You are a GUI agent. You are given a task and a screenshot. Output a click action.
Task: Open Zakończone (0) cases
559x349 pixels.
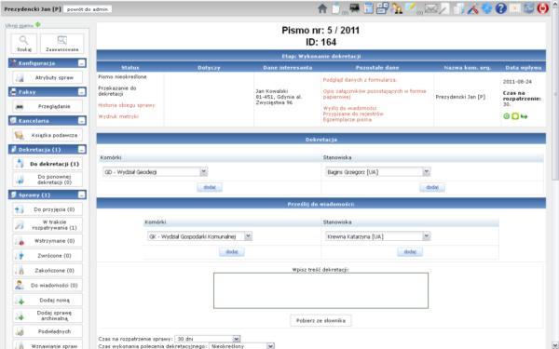point(48,271)
